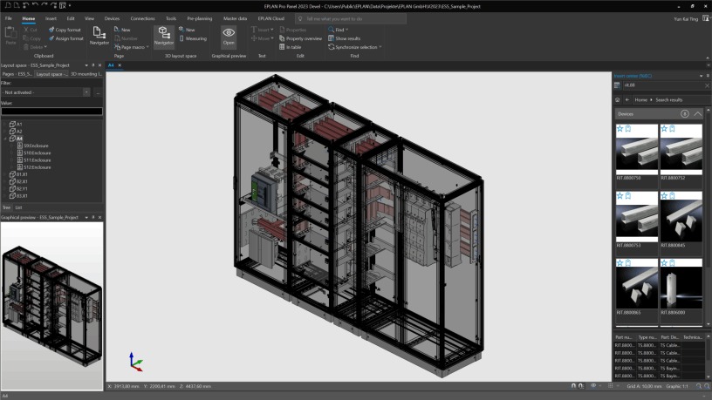Click tag icon on RIT.8800752 card
The image size is (712, 400).
(672, 129)
